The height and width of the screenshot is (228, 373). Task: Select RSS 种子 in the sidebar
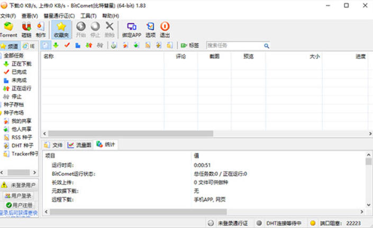[21, 137]
